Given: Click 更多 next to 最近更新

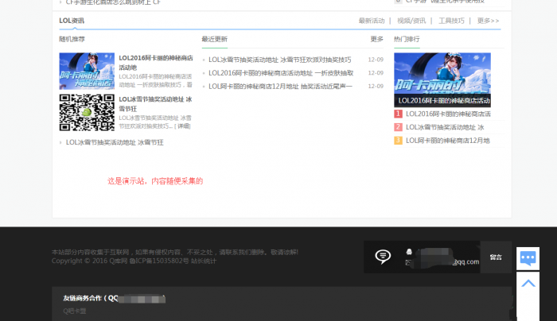Looking at the screenshot, I should coord(376,39).
